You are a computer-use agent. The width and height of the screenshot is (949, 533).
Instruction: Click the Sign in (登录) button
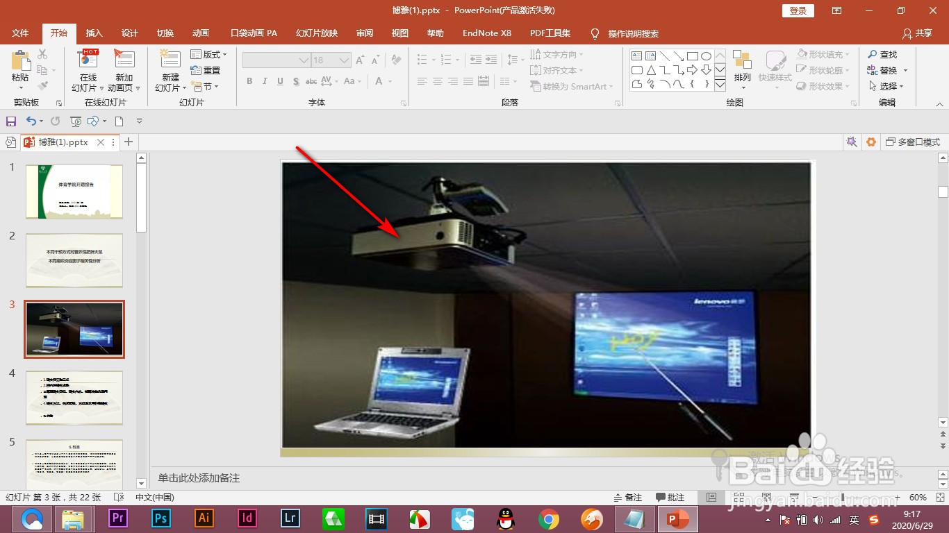[x=798, y=10]
